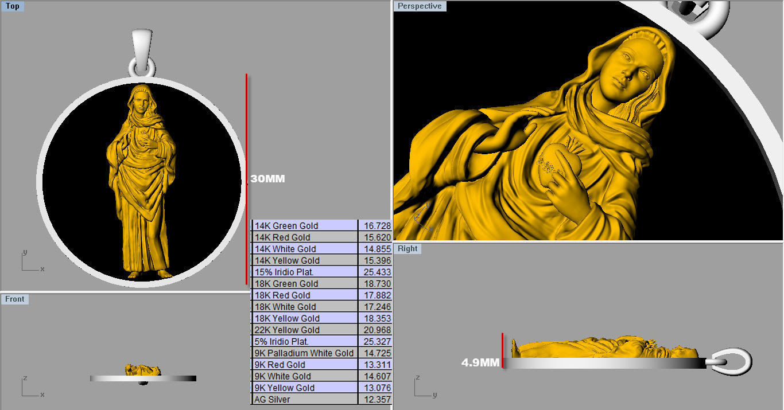
Task: Click the 15% Iridio Plat. row label
Action: [x=284, y=272]
